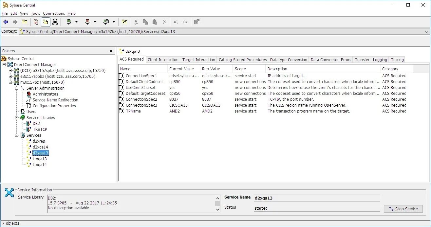Switch to the Transfer tab
The image size is (431, 227).
(362, 60)
